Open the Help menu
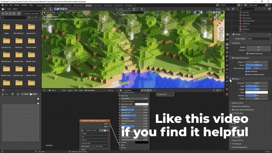The image size is (272, 153). click(x=31, y=5)
